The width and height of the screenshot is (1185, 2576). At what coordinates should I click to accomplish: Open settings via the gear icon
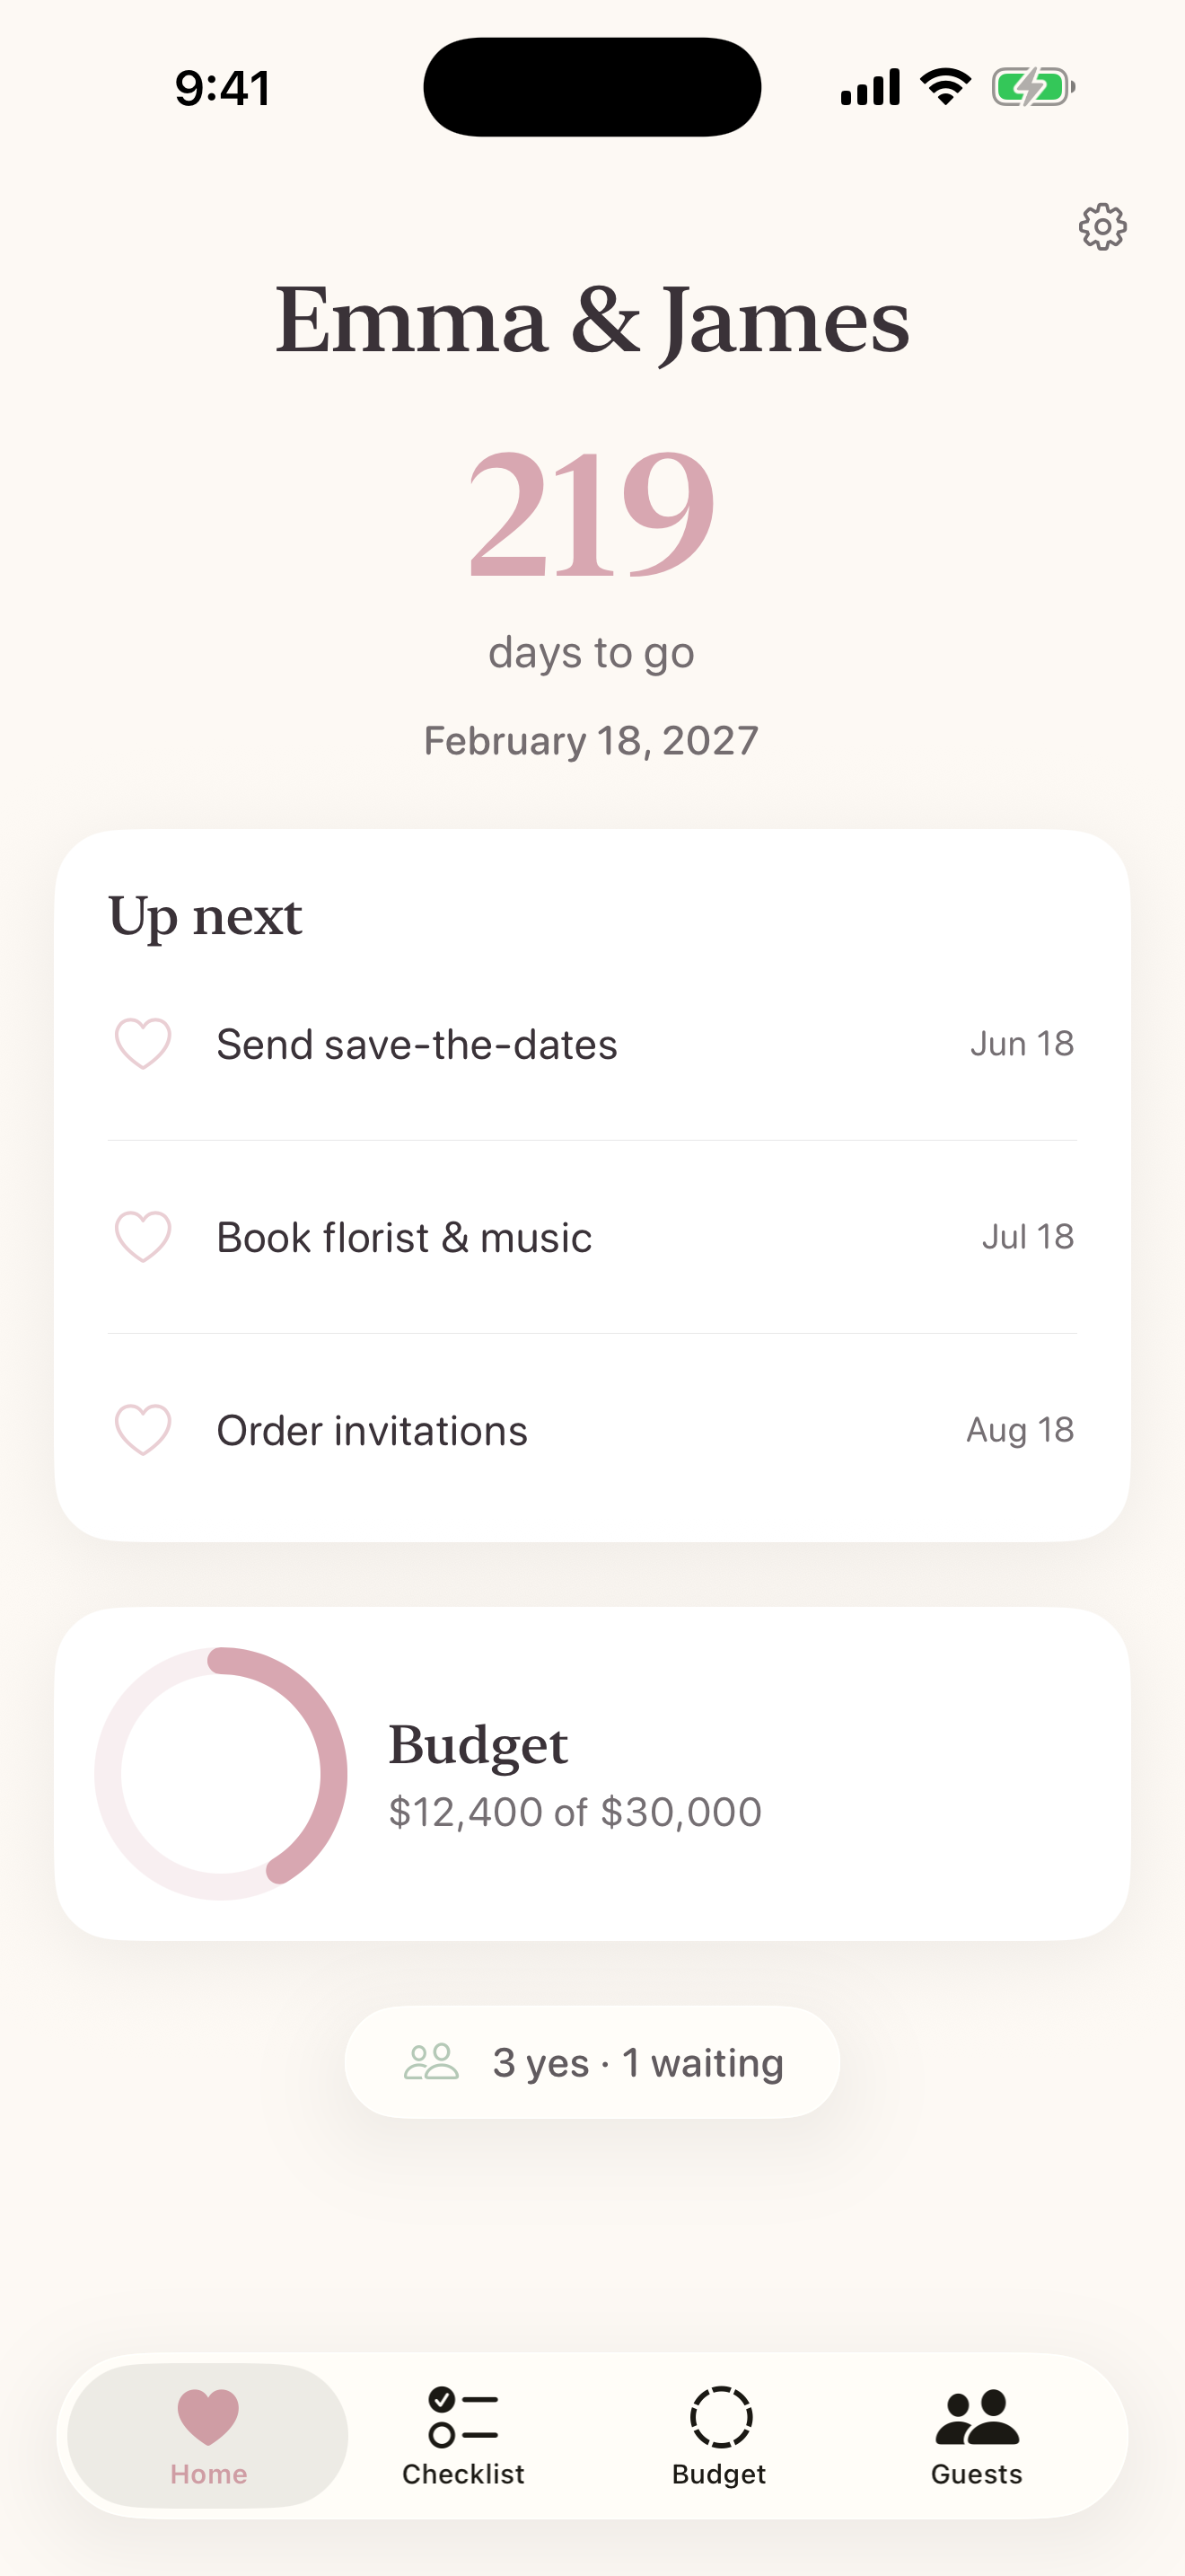(x=1102, y=227)
